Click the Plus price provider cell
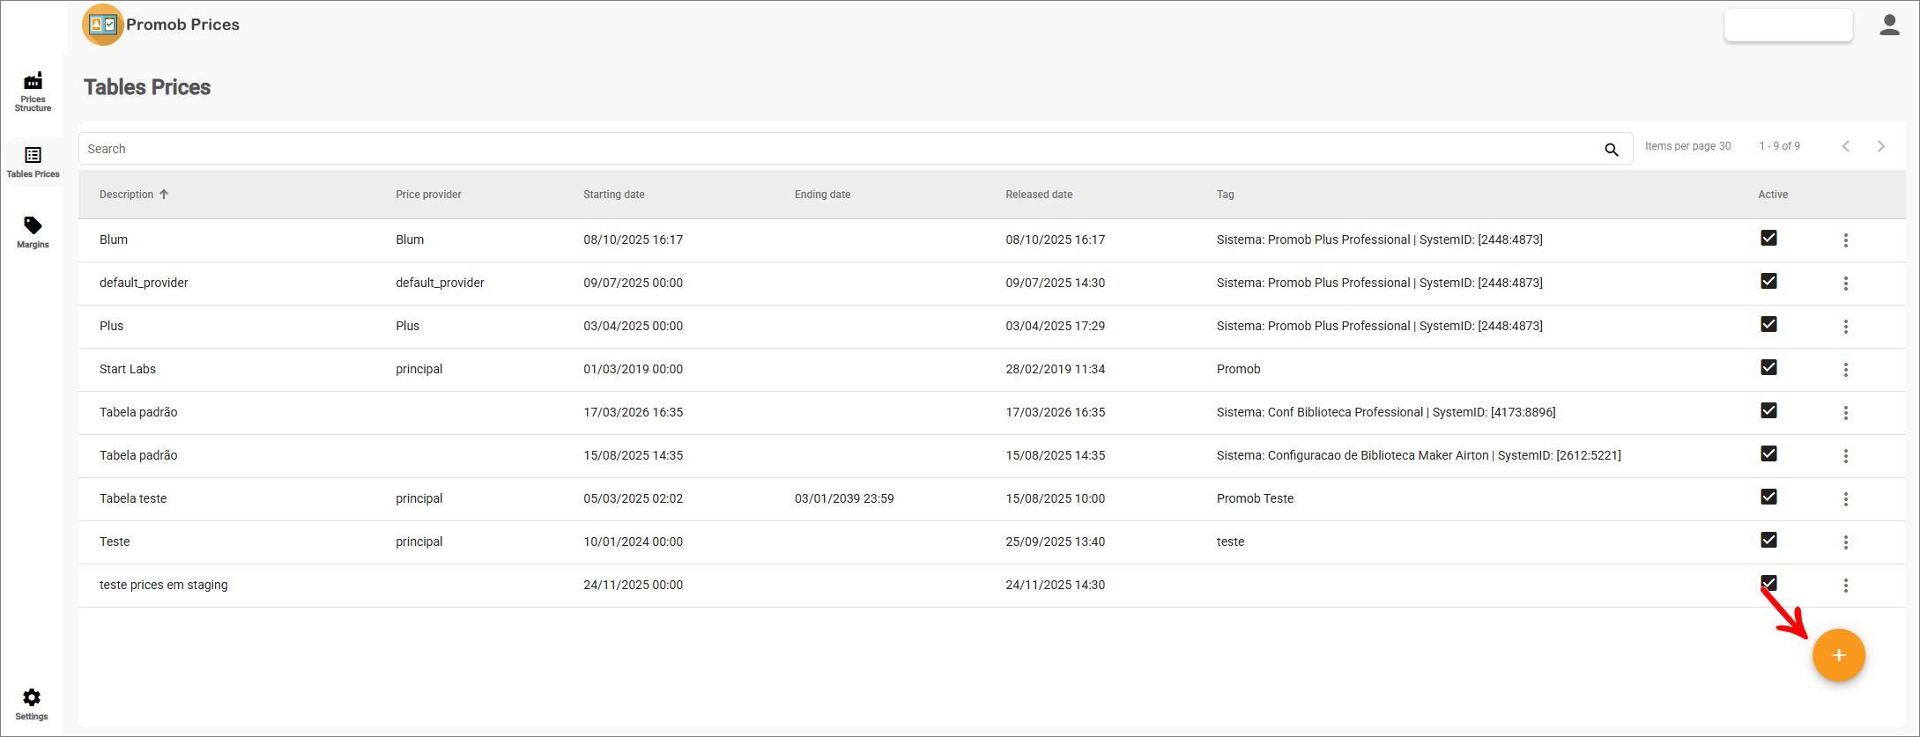Screen dimensions: 1920x737 pos(407,326)
